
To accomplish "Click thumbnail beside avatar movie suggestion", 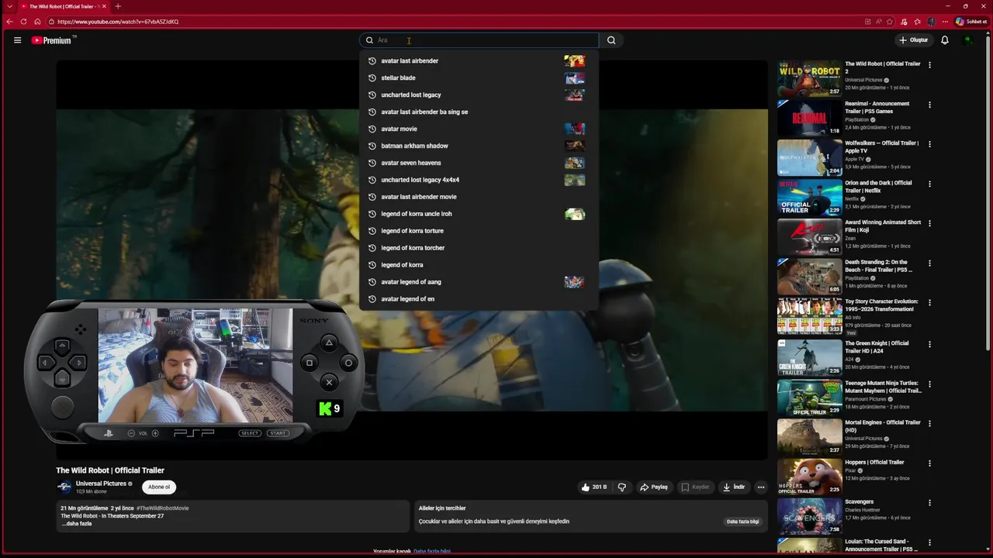I will (575, 129).
